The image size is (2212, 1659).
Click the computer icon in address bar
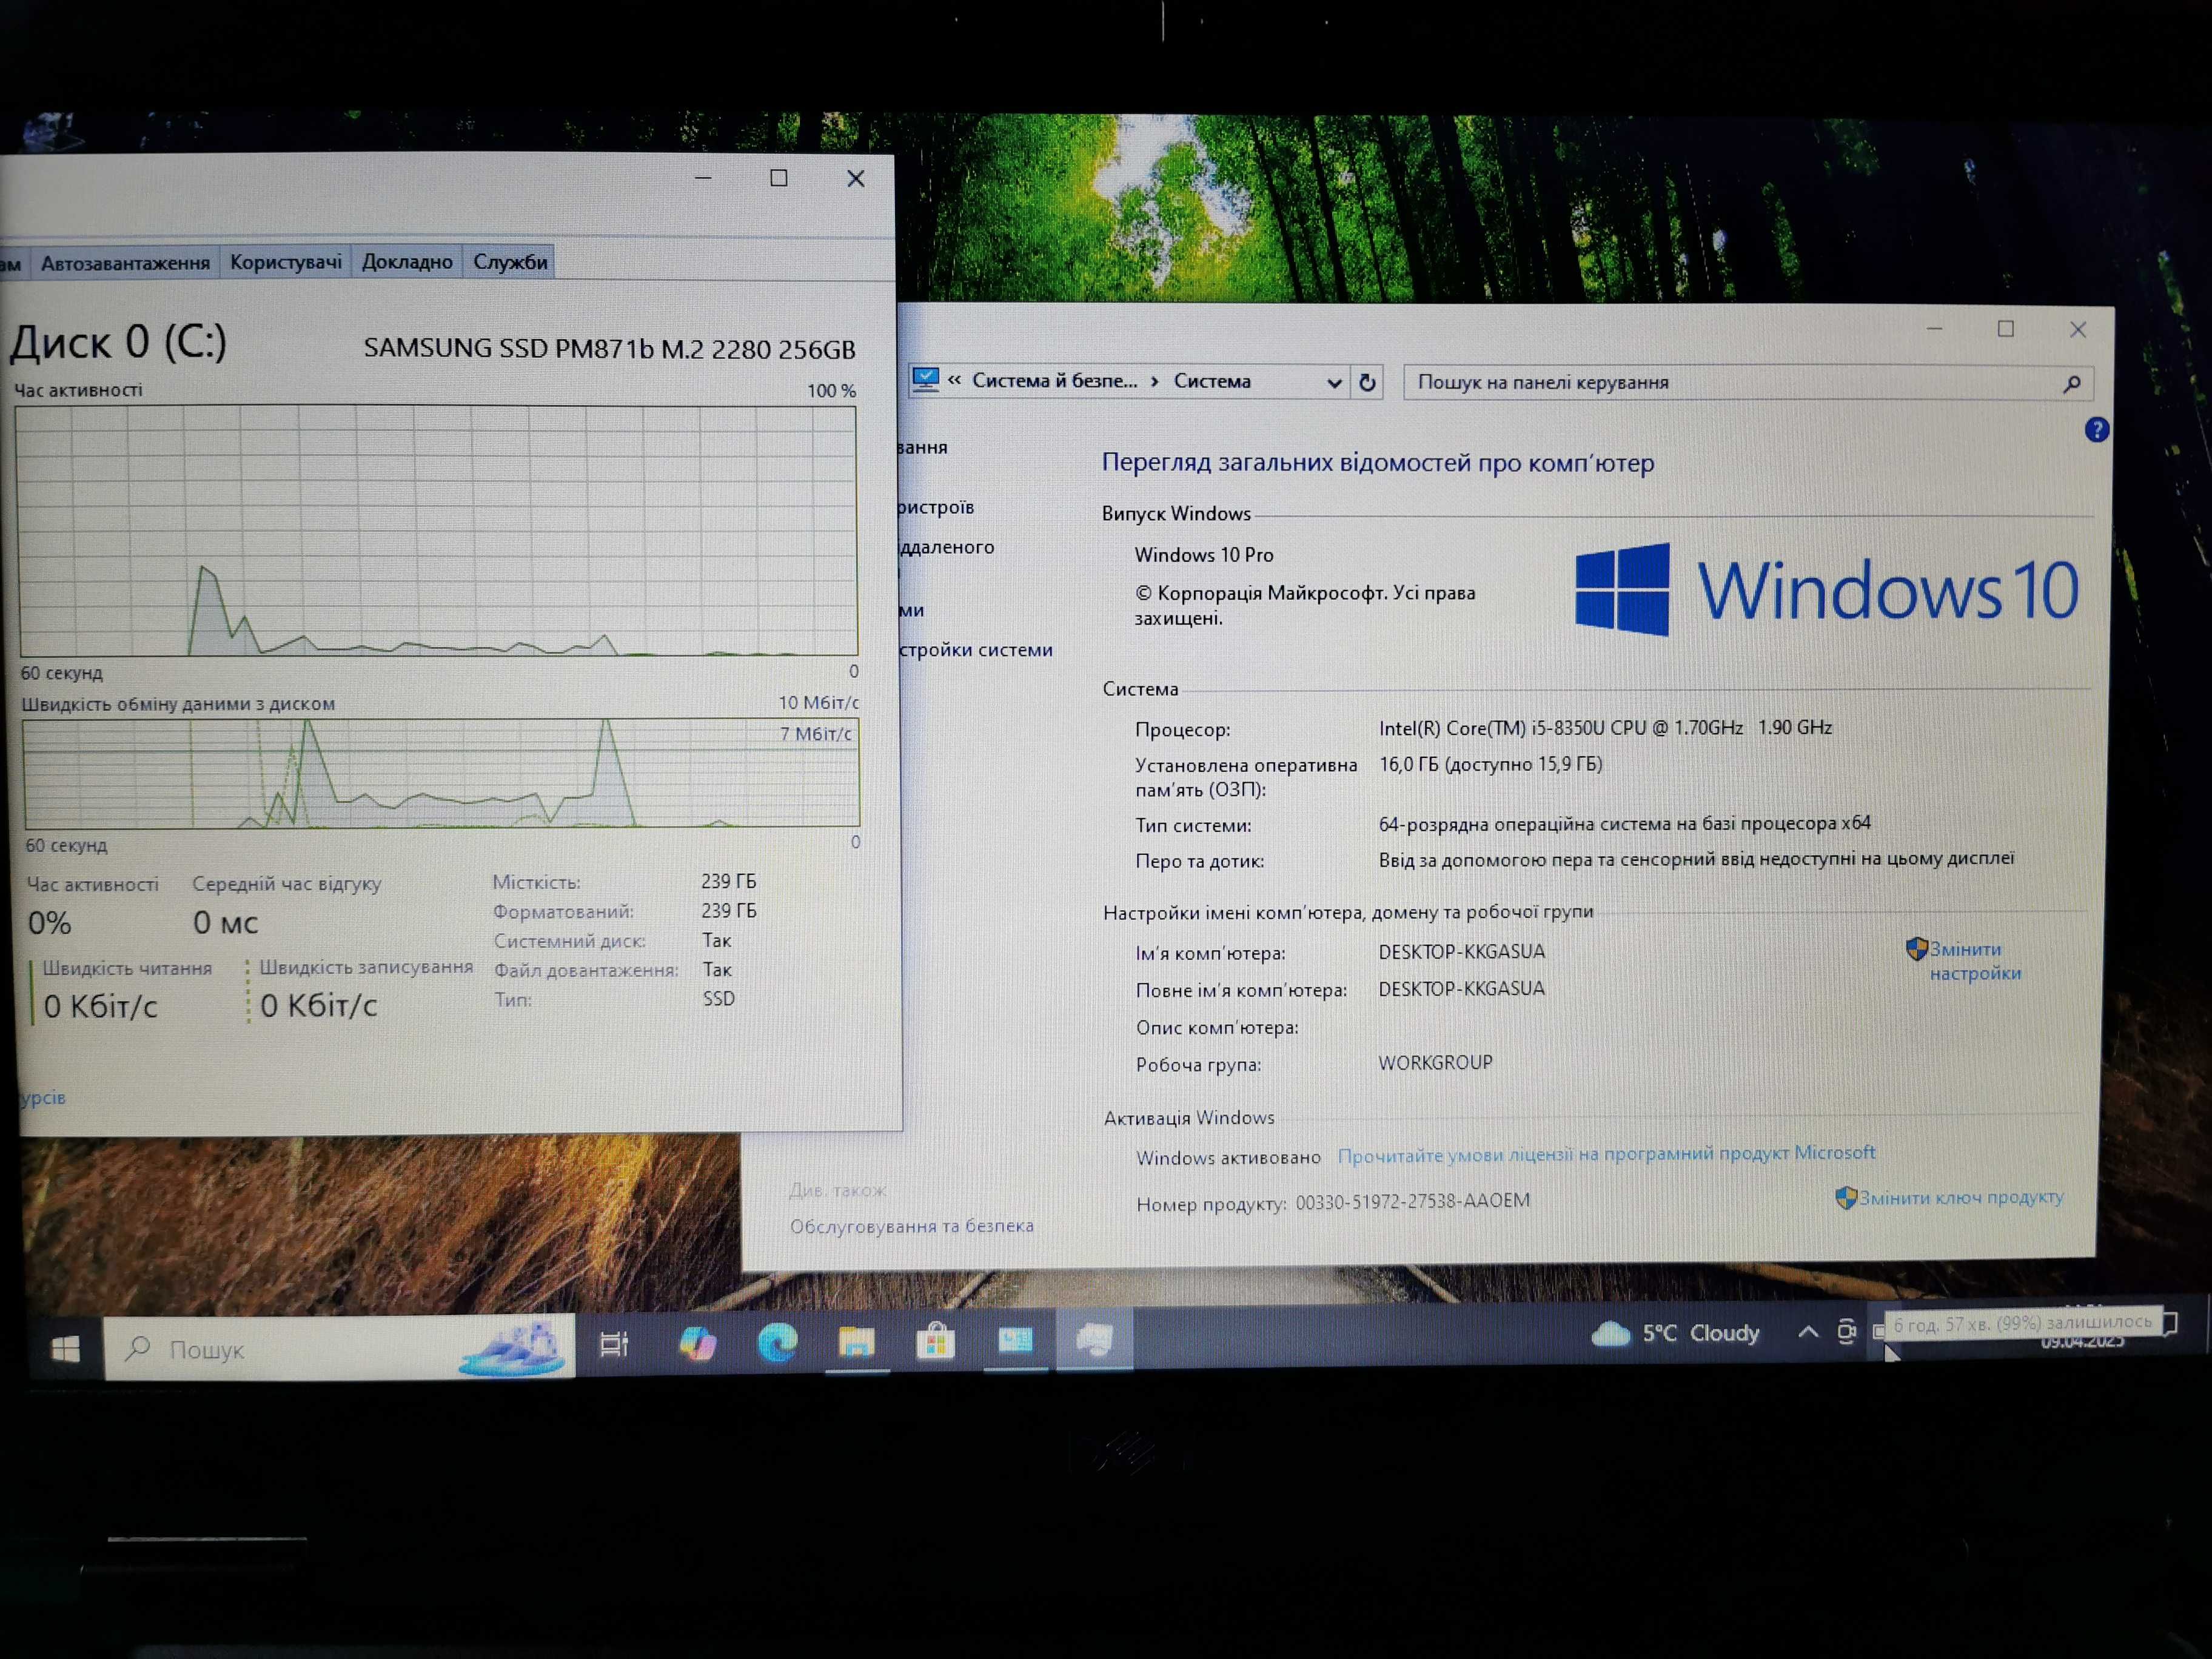(925, 380)
